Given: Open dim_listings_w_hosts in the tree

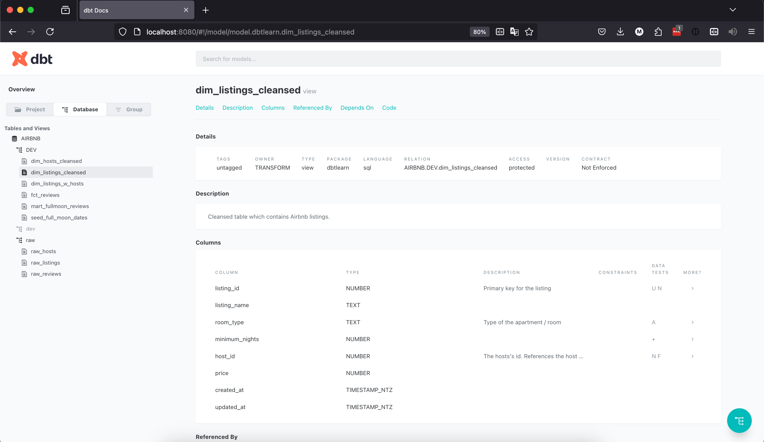Looking at the screenshot, I should point(57,184).
